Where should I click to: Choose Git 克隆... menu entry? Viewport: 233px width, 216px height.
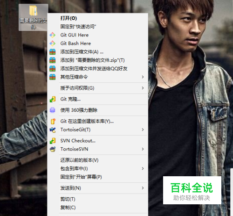coord(98,99)
